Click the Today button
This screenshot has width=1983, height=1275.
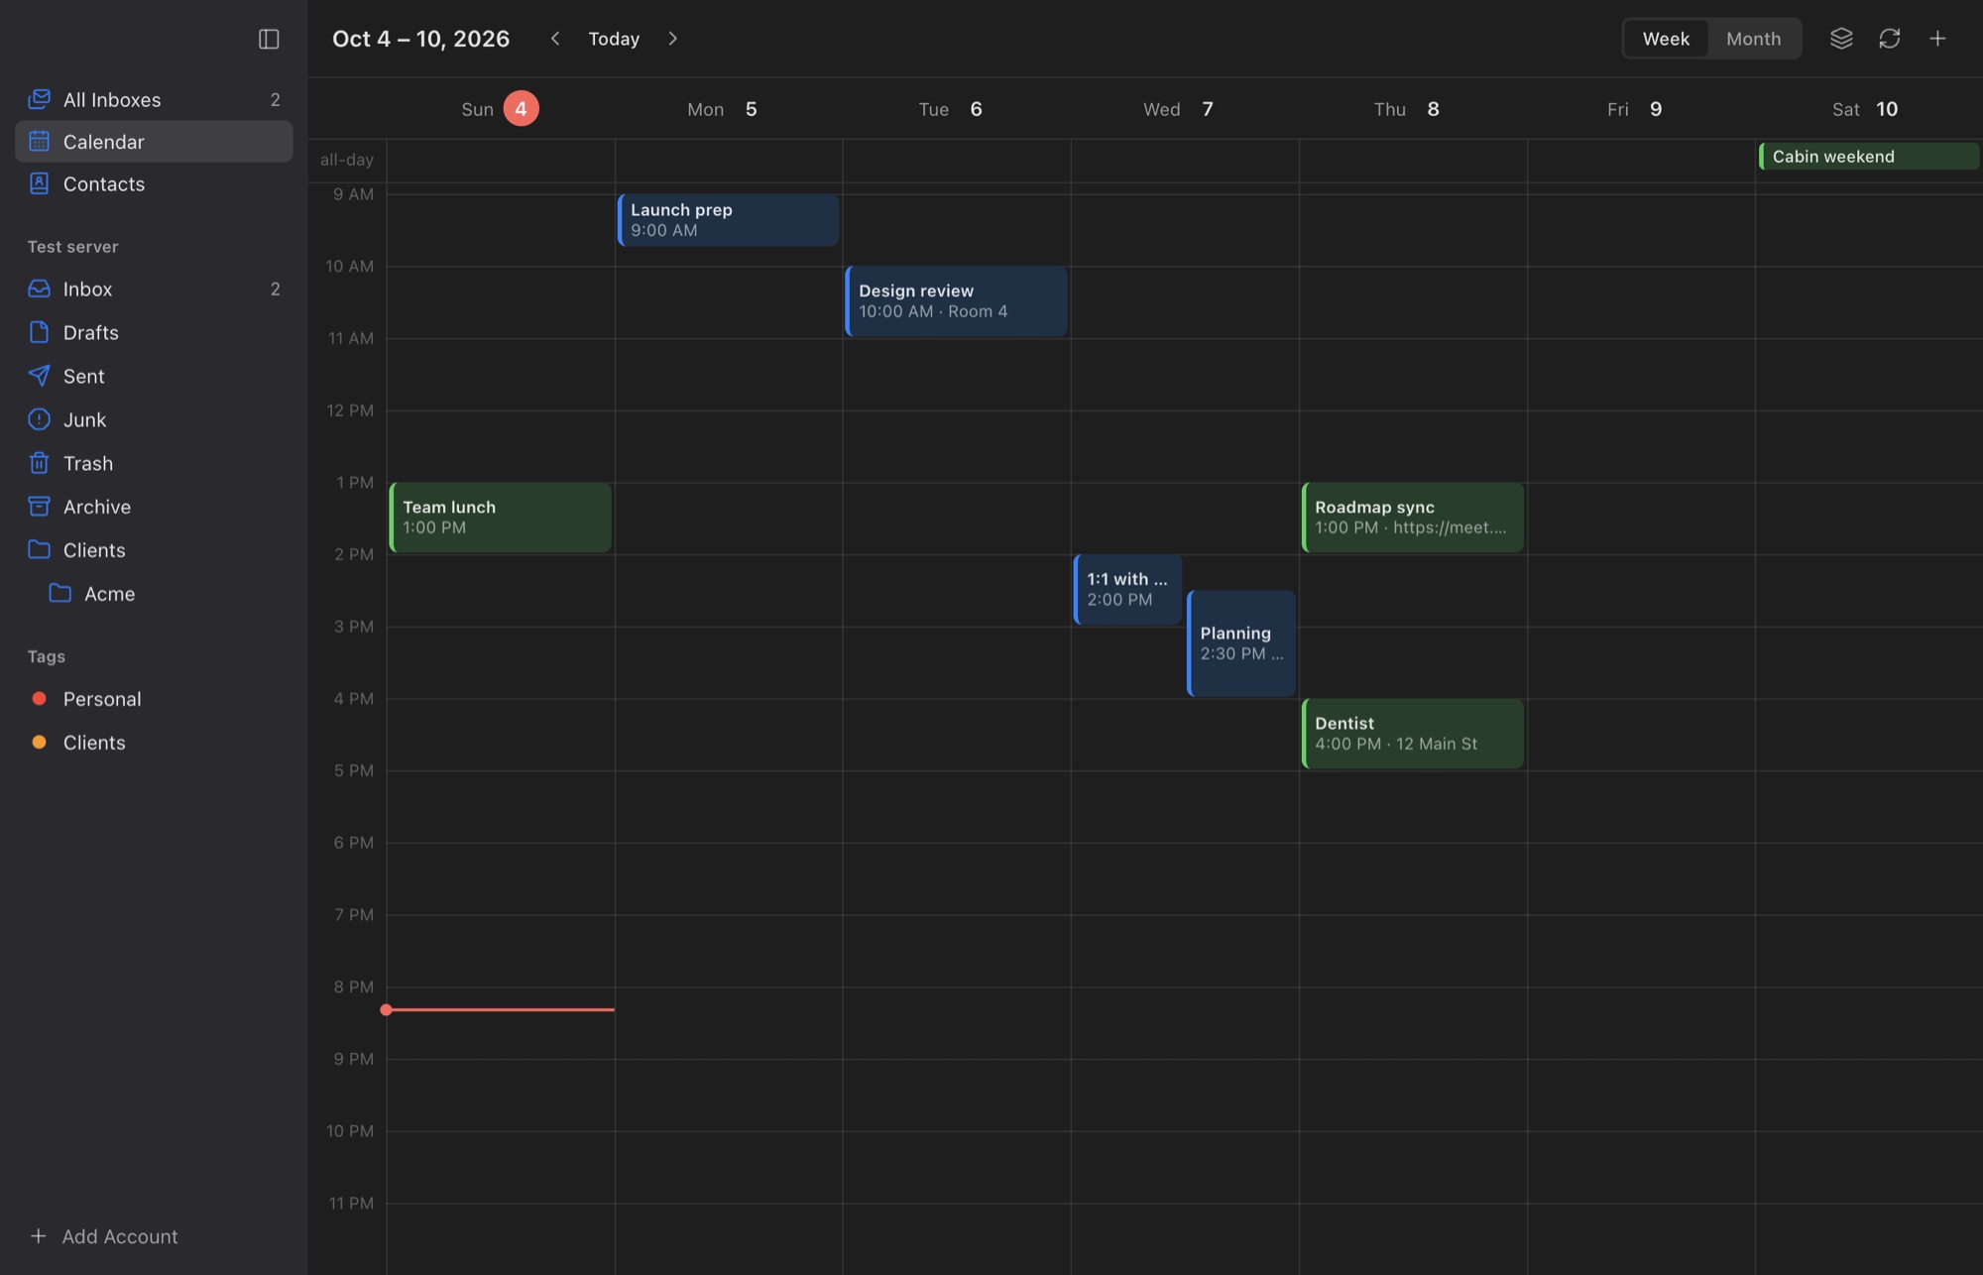point(614,39)
